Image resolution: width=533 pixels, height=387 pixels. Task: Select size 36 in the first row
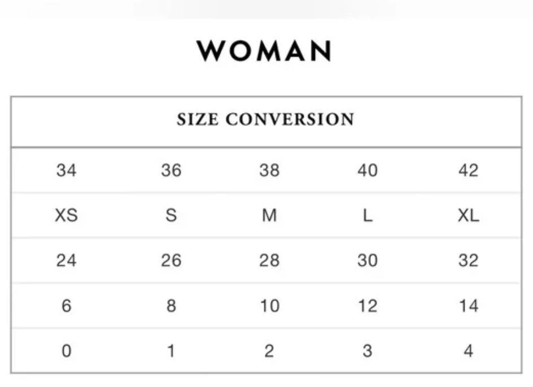click(171, 170)
